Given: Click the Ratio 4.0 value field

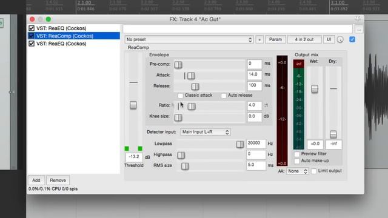Looking at the screenshot, I should (x=255, y=105).
